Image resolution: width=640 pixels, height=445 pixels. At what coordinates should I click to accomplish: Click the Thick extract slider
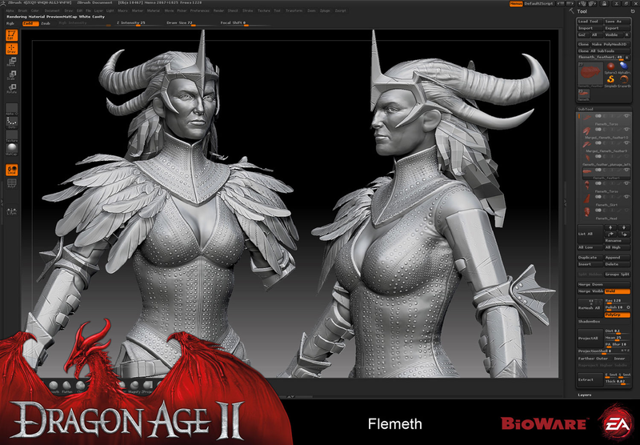(617, 381)
